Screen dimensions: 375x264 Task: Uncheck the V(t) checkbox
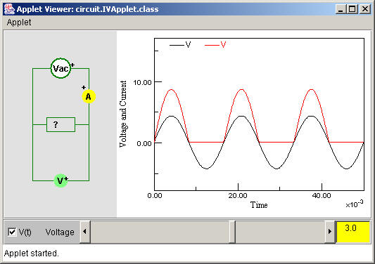(12, 232)
